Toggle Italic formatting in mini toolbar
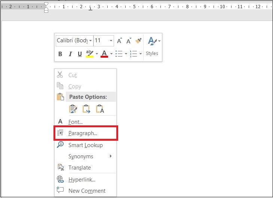 click(70, 54)
